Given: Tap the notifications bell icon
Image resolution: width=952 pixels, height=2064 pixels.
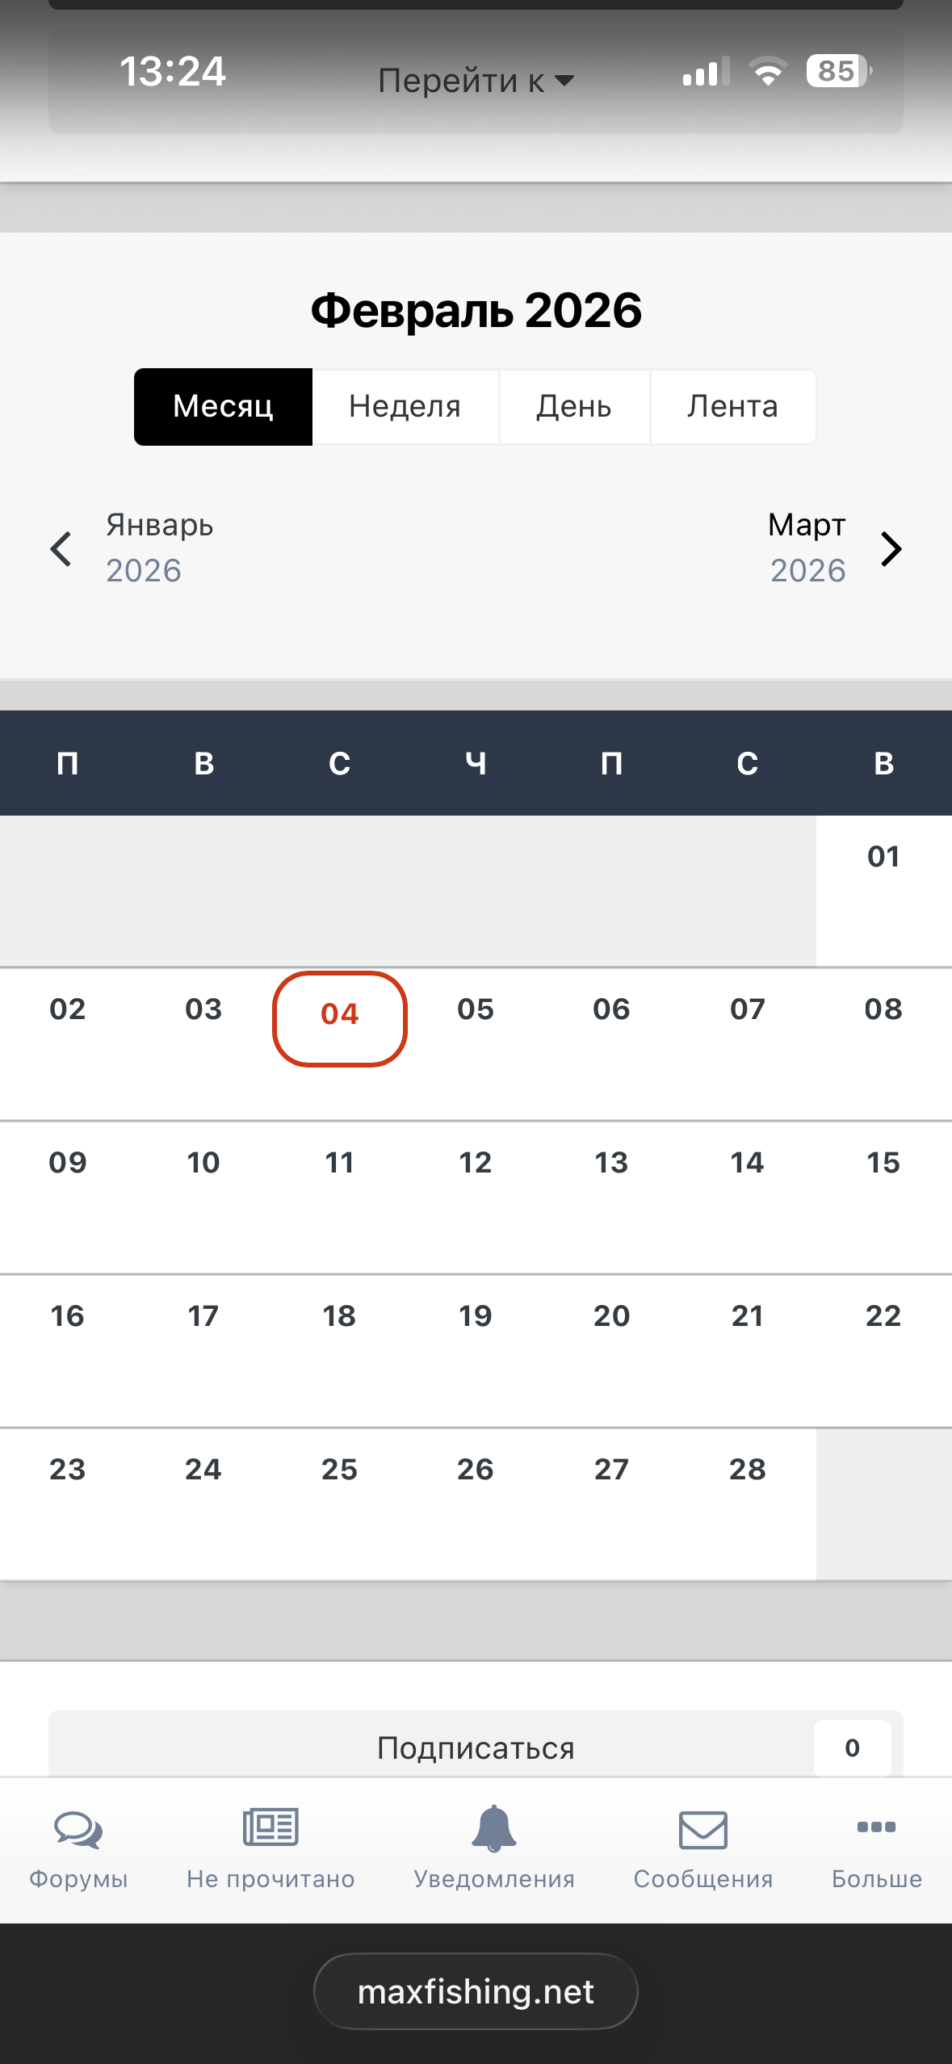Looking at the screenshot, I should pyautogui.click(x=493, y=1828).
